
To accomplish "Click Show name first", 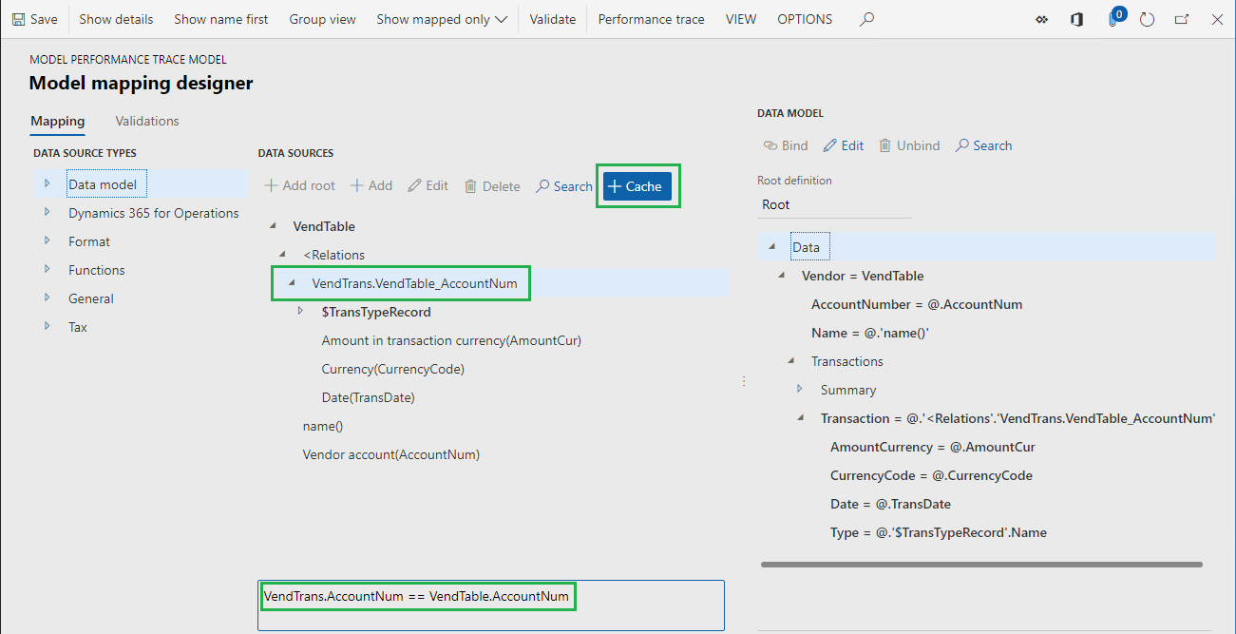I will click(x=221, y=19).
